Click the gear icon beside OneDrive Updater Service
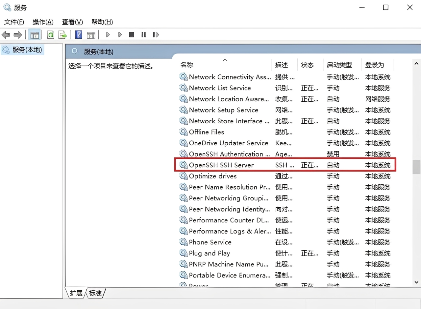Screen dimensions: 421x309 [183, 143]
